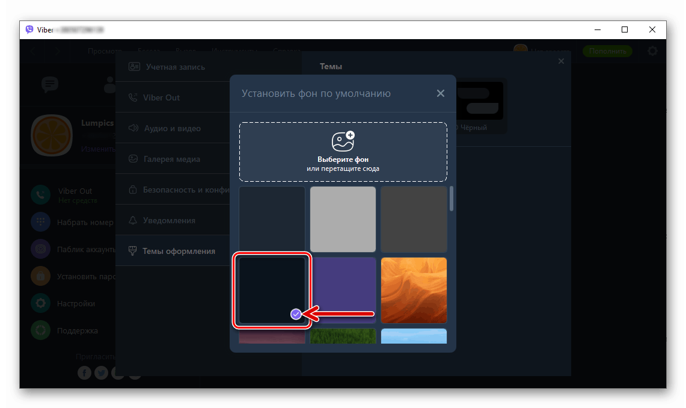Screen dimensions: 686x408
Task: Click the add-image icon in the drop zone
Action: click(343, 141)
